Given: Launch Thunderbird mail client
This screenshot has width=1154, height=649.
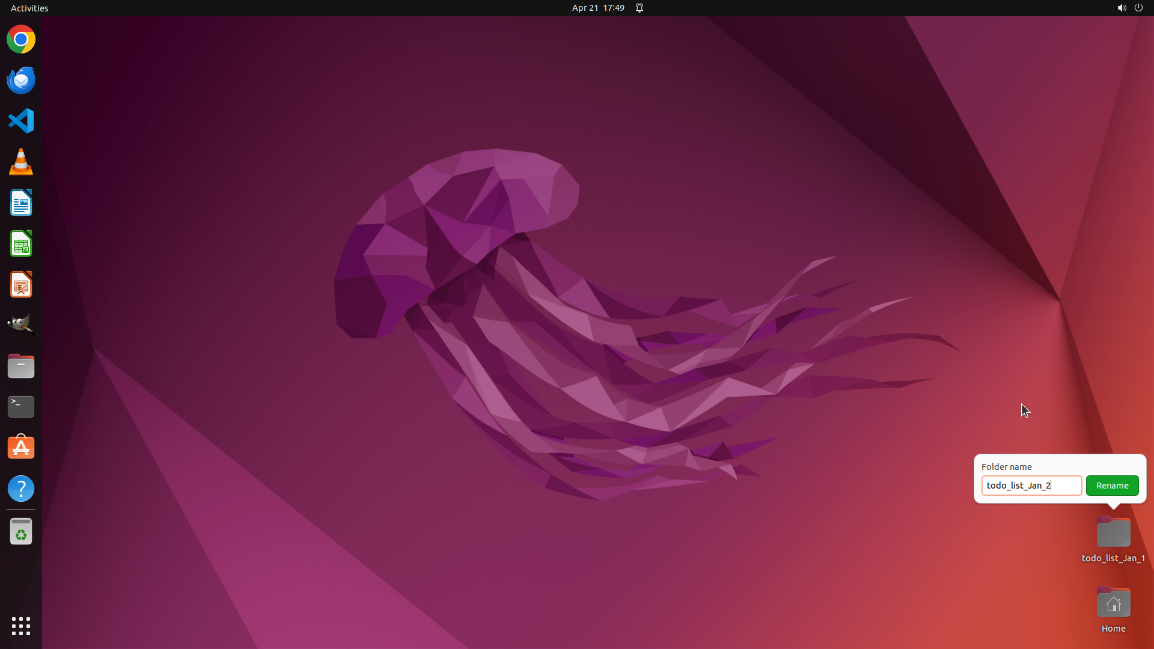Looking at the screenshot, I should pyautogui.click(x=21, y=81).
